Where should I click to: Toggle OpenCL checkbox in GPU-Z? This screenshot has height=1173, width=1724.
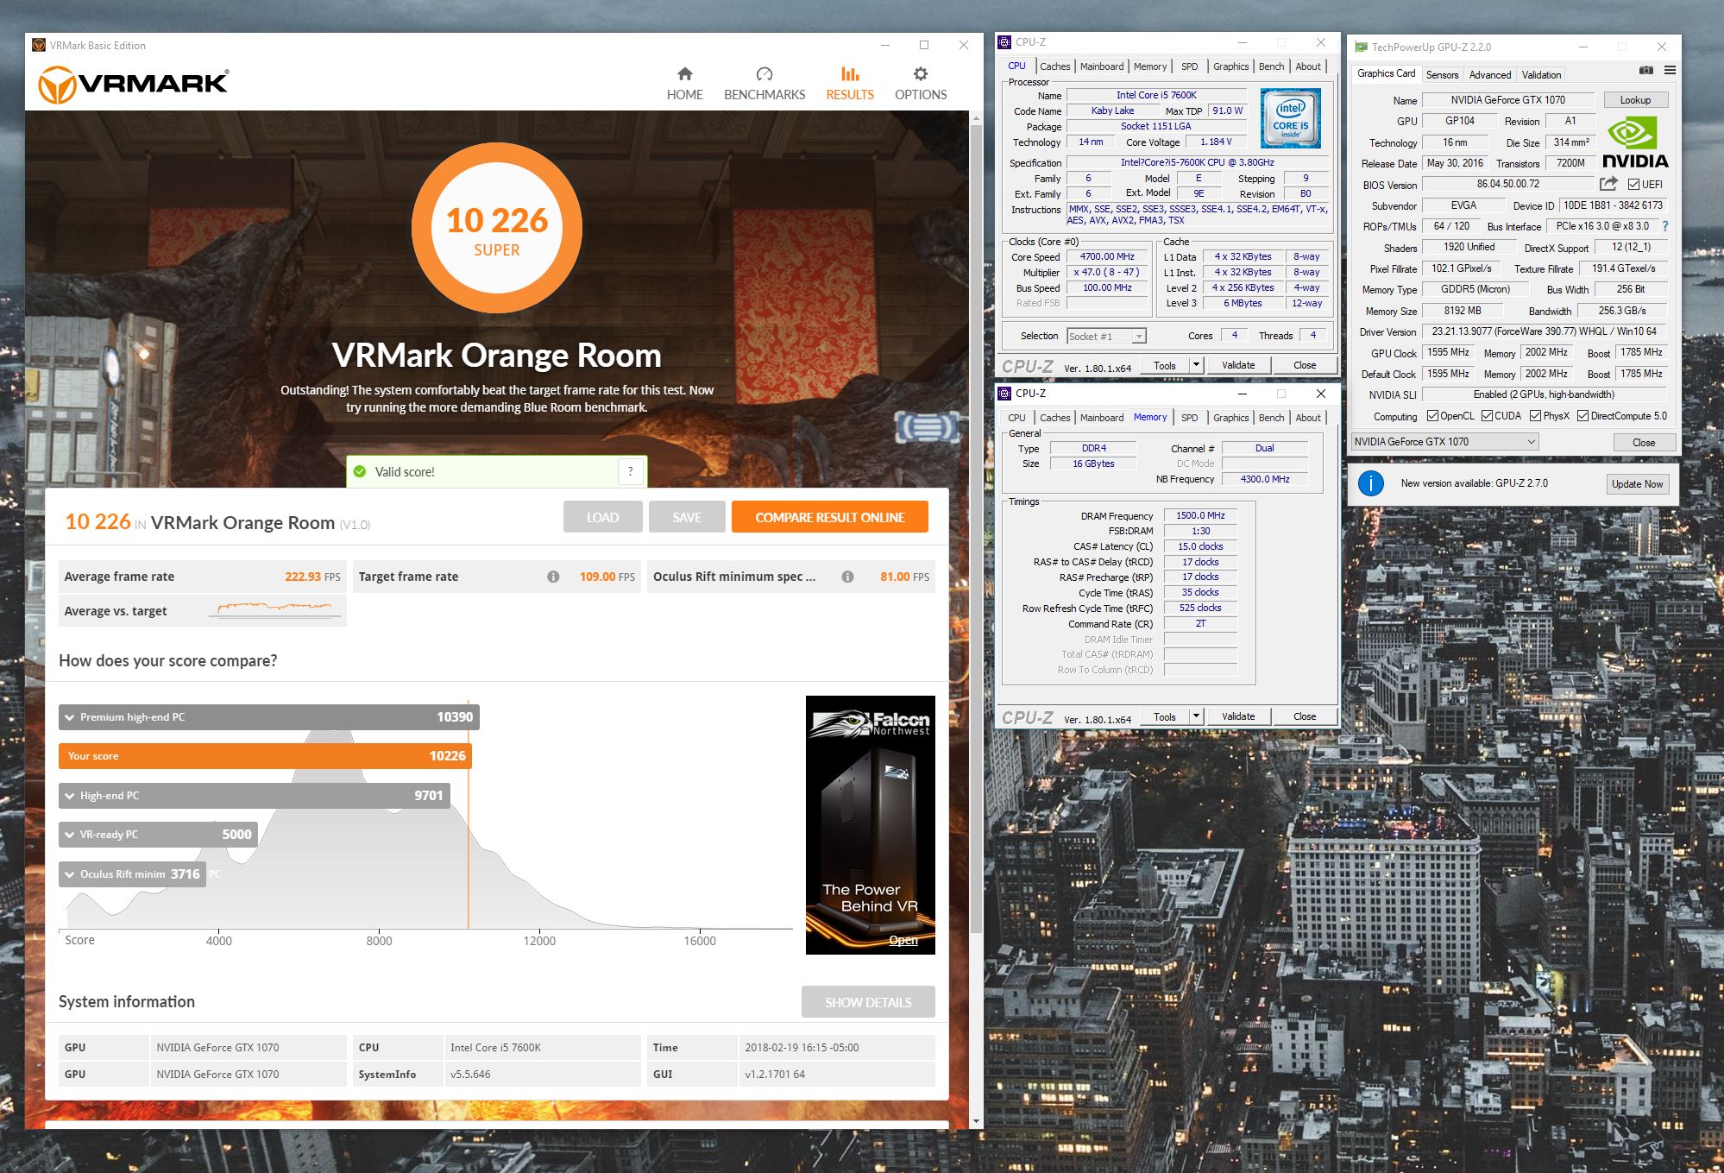tap(1432, 416)
